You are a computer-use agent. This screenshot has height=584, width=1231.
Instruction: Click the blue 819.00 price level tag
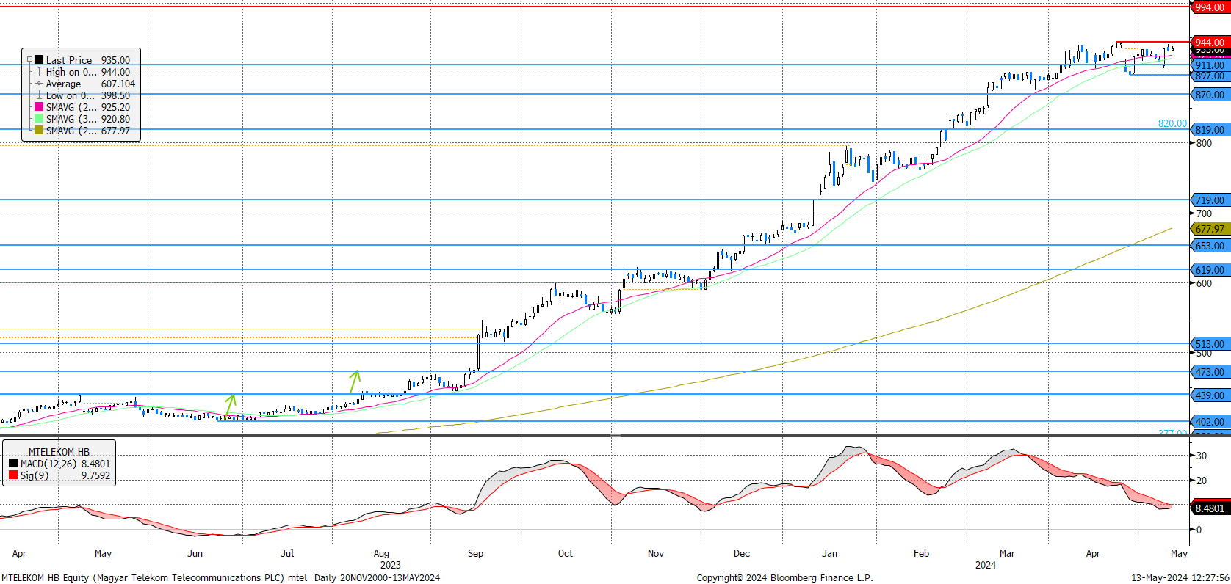pos(1210,130)
